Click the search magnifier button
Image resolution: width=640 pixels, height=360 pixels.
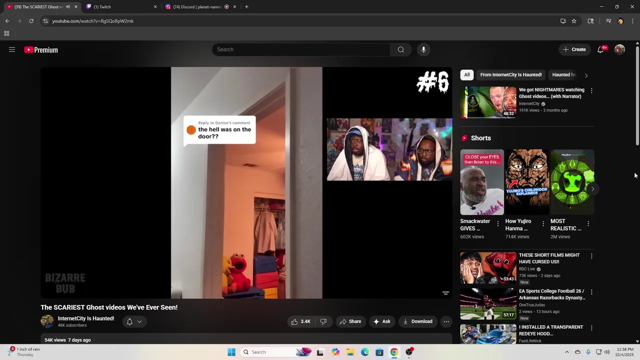point(400,49)
